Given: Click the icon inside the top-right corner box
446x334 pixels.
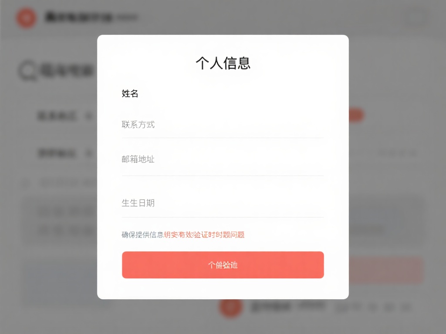Looking at the screenshot, I should point(416,17).
